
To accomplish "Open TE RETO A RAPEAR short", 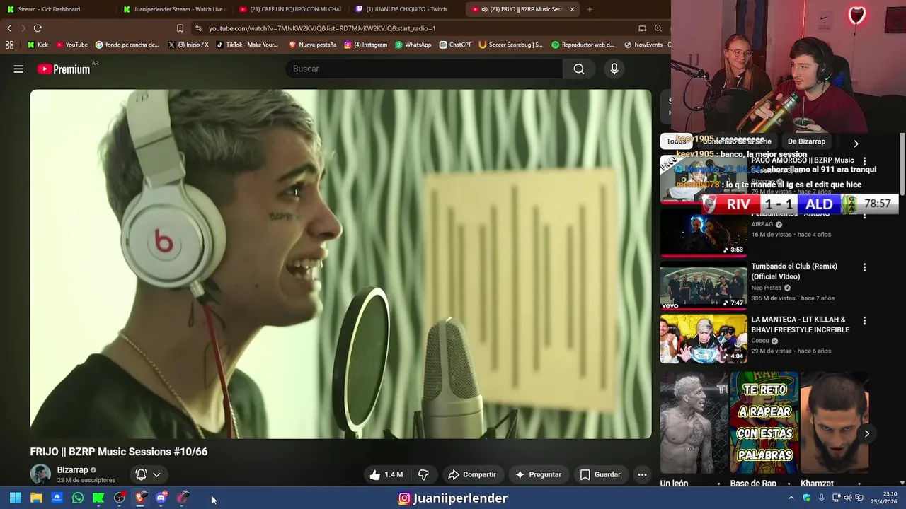I will click(x=764, y=423).
